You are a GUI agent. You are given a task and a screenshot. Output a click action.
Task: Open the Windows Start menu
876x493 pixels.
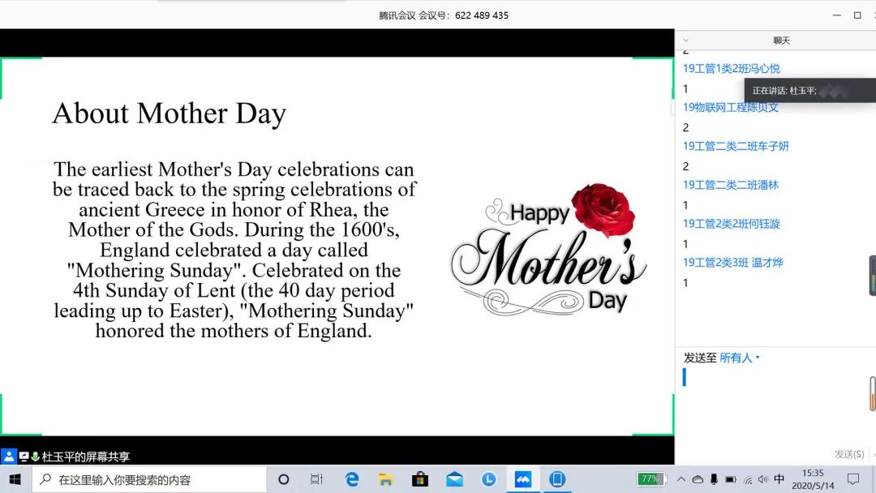[x=15, y=479]
